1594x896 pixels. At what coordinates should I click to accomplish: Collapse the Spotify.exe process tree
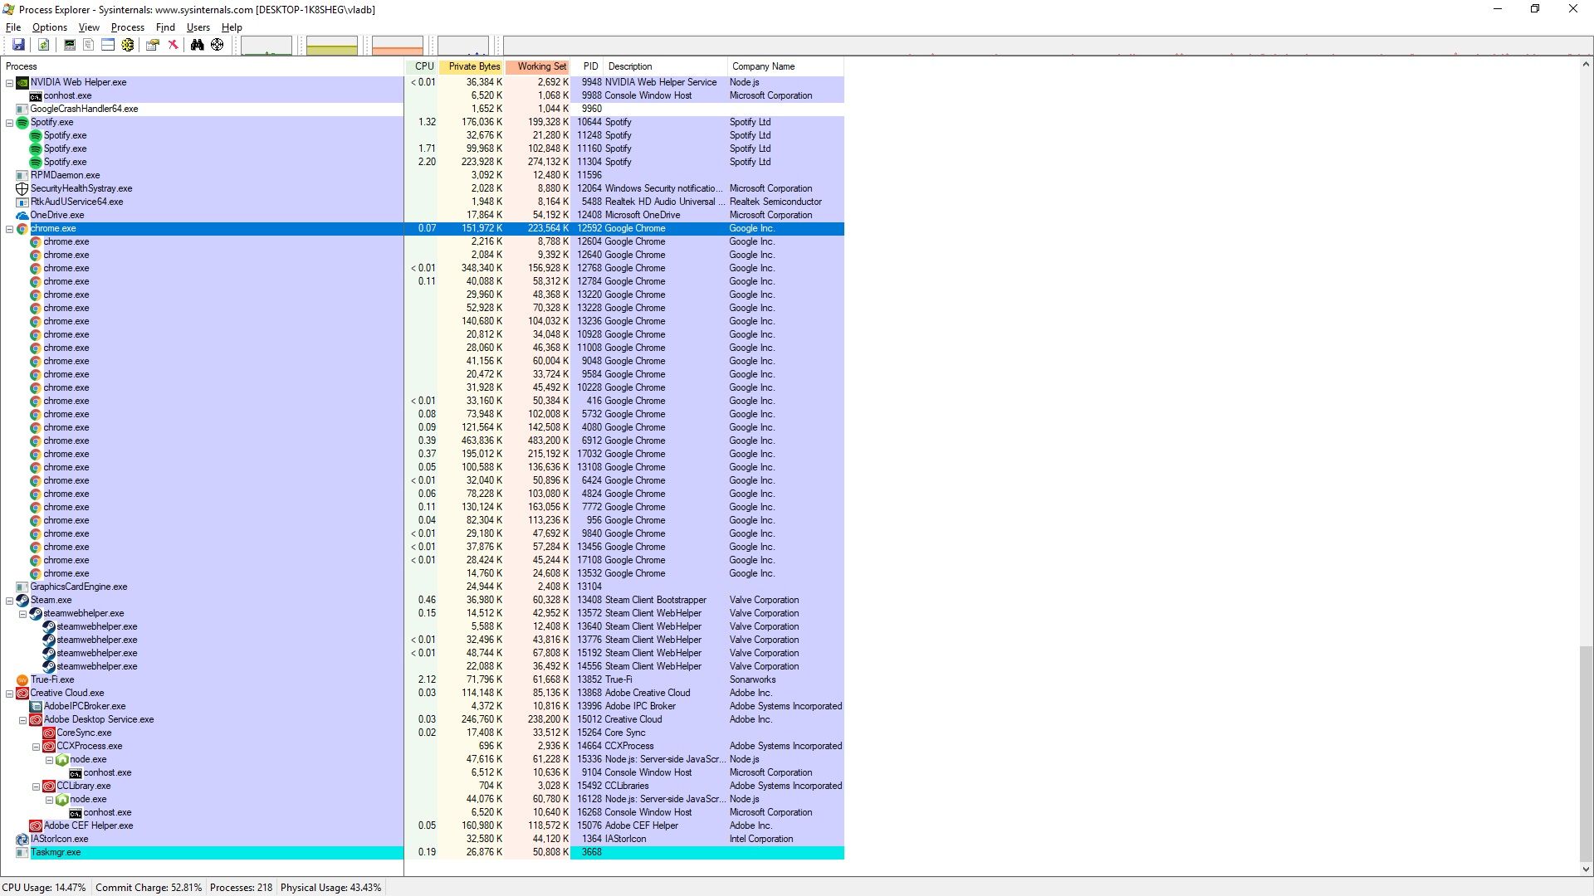(x=9, y=123)
